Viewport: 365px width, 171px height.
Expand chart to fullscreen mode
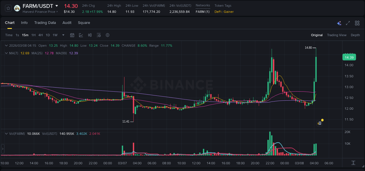(348, 23)
